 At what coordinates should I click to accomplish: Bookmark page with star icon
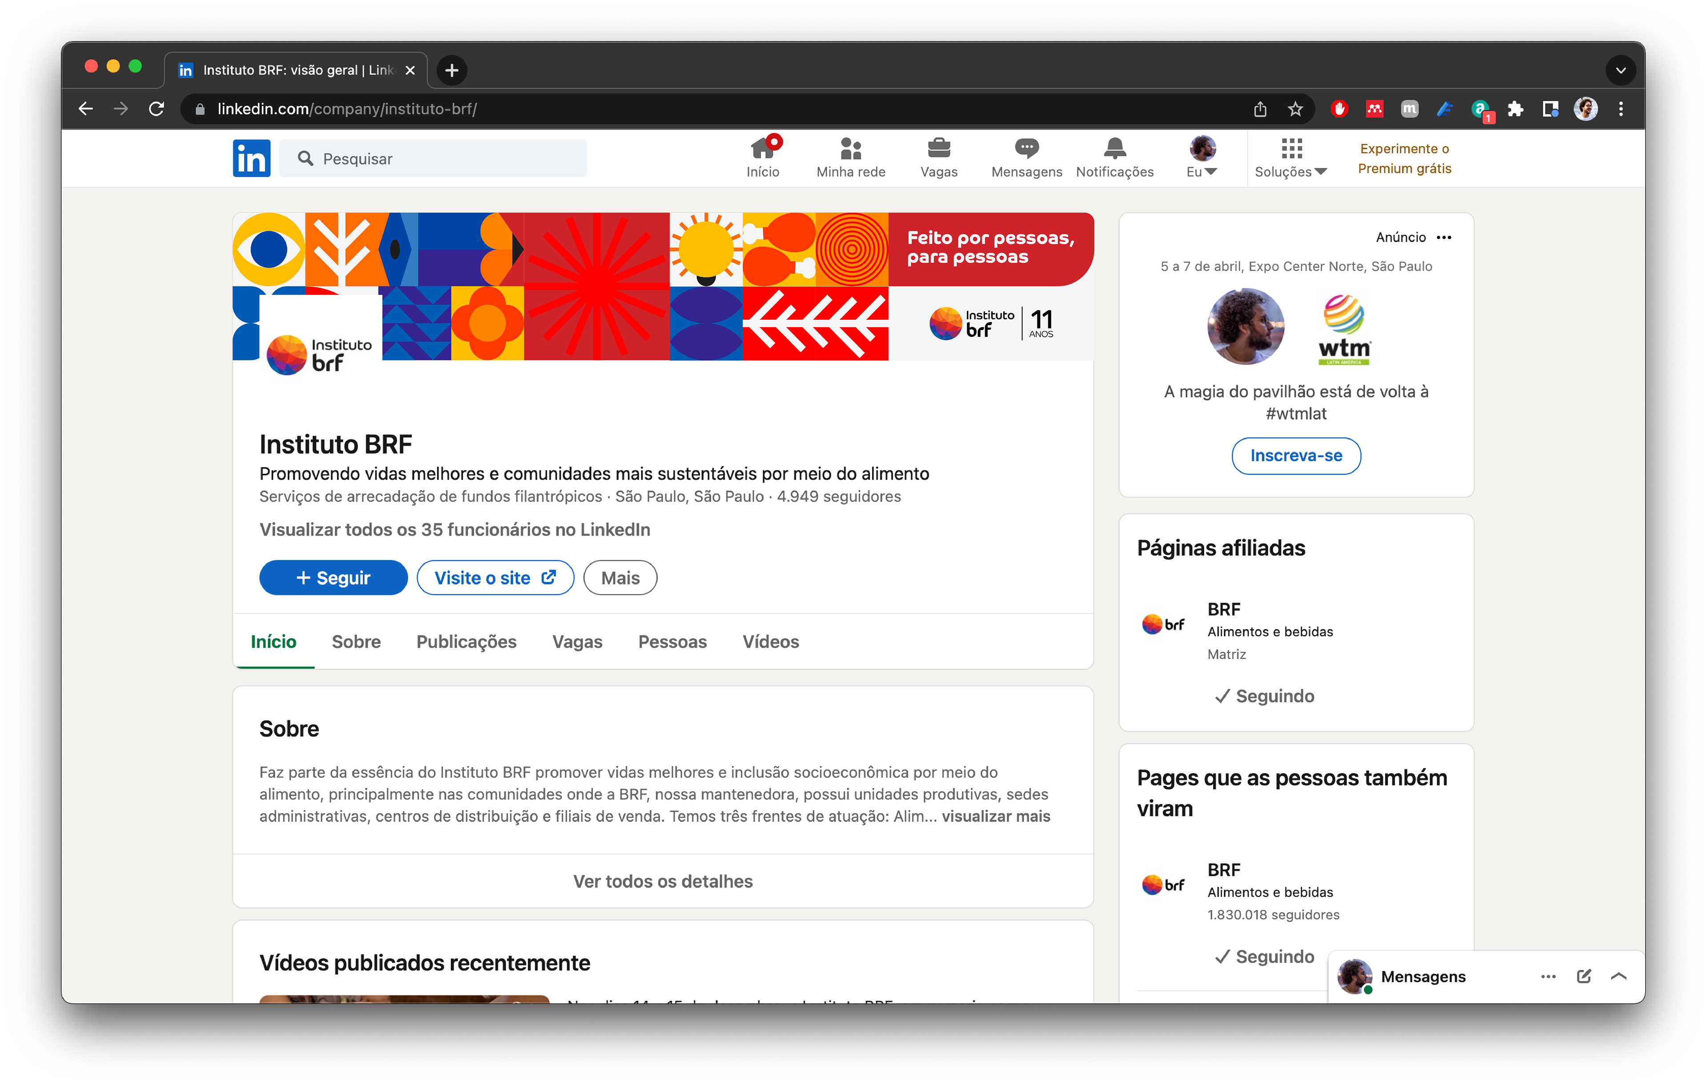[x=1295, y=108]
